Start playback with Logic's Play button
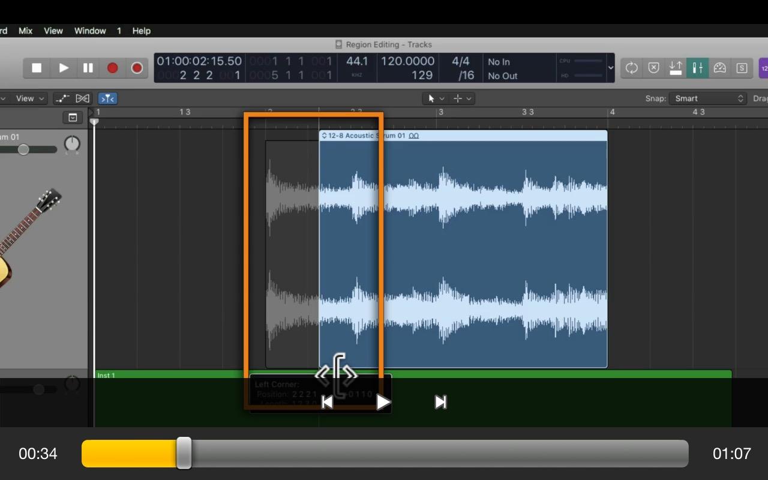This screenshot has height=480, width=768. 64,68
